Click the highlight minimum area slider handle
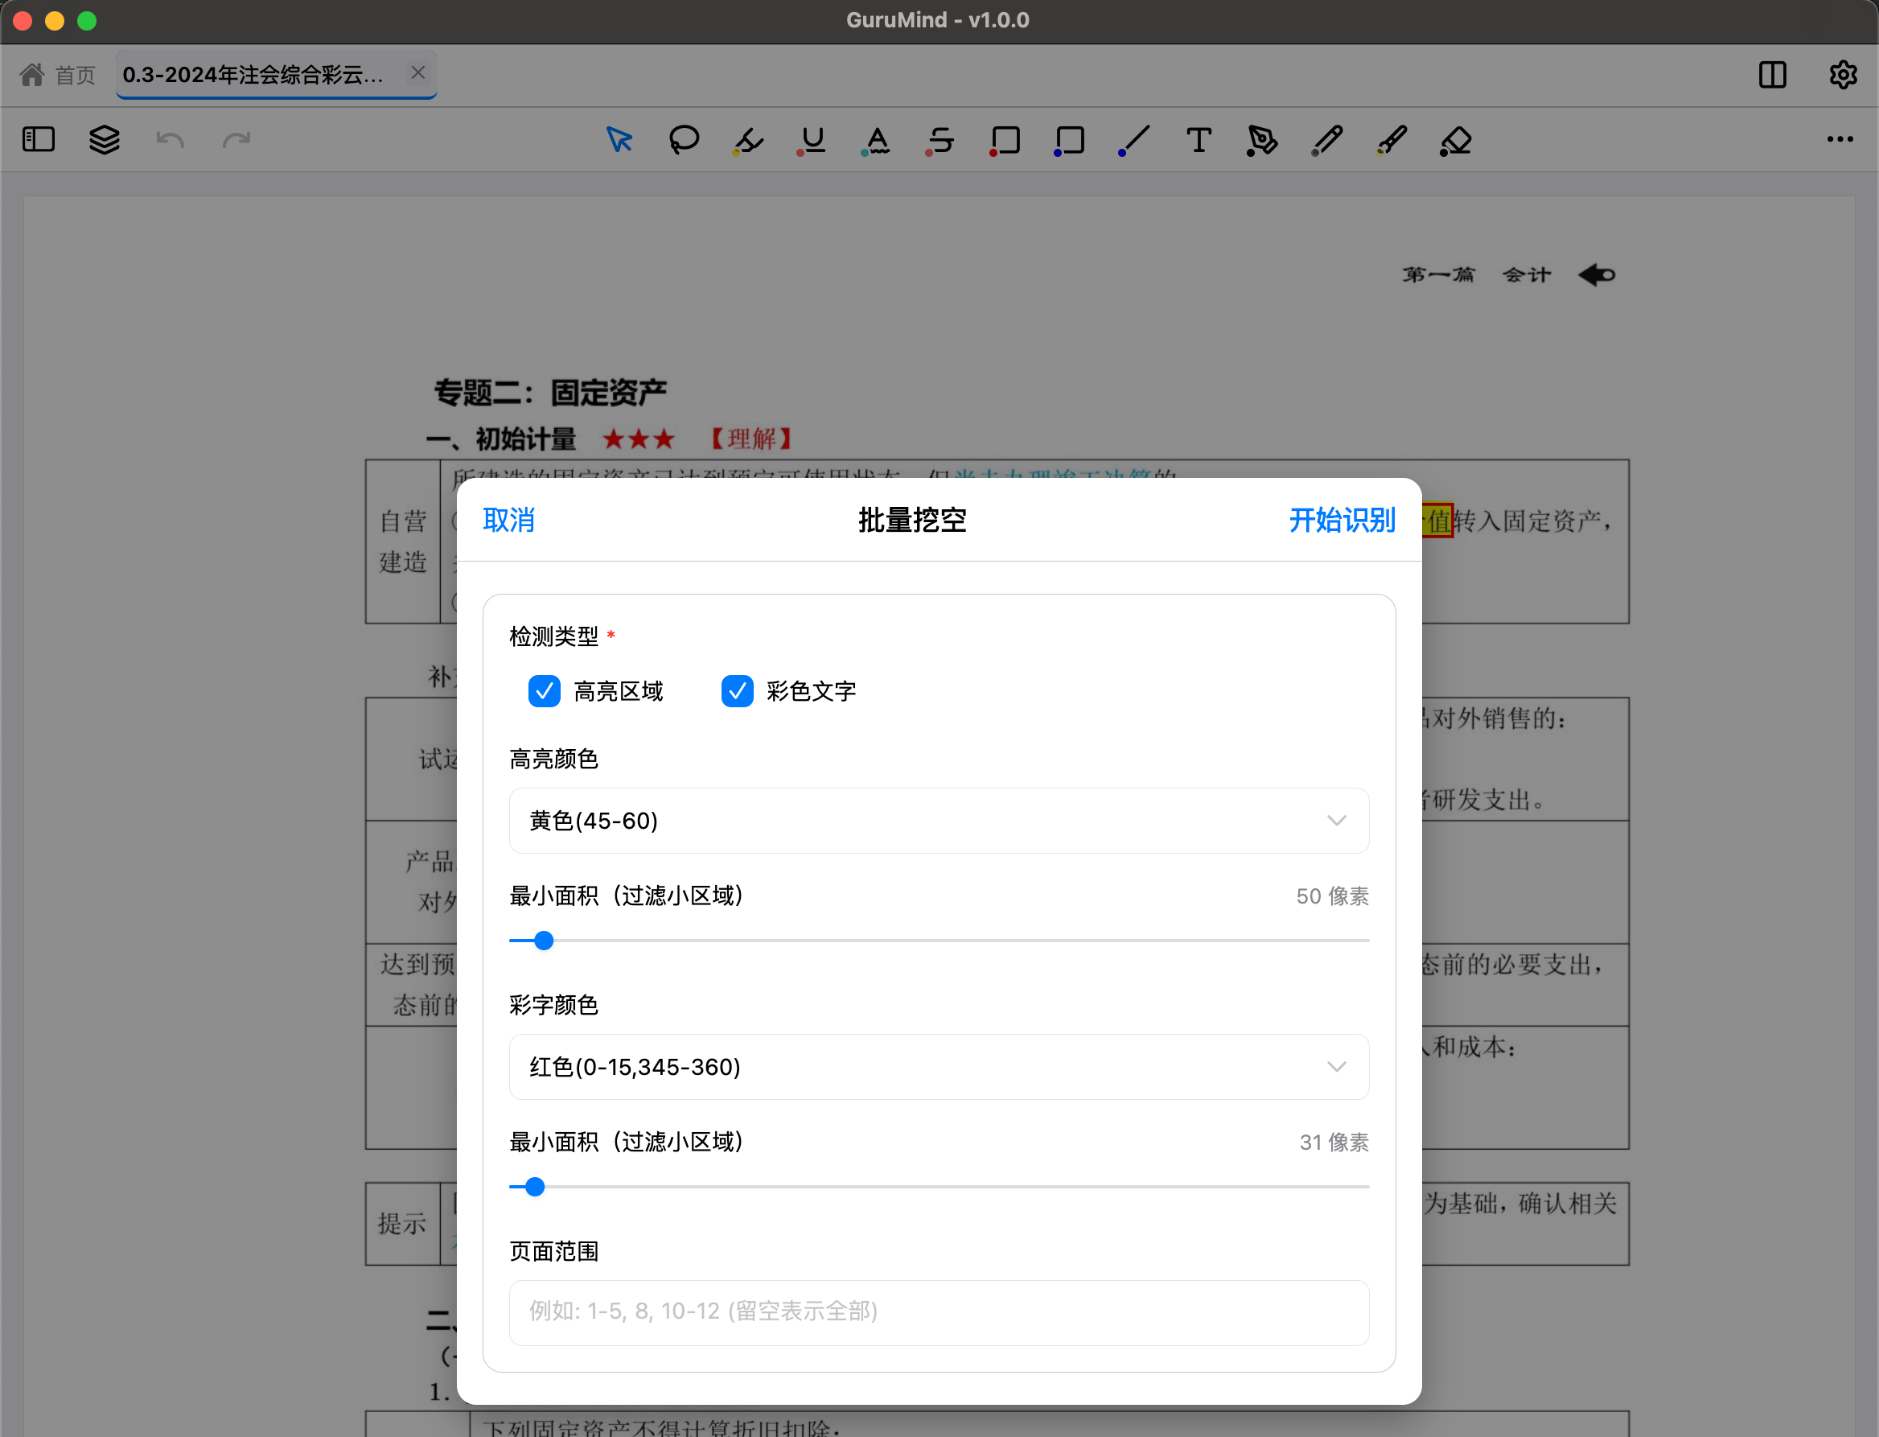Screen dimensions: 1879x1437 [544, 941]
